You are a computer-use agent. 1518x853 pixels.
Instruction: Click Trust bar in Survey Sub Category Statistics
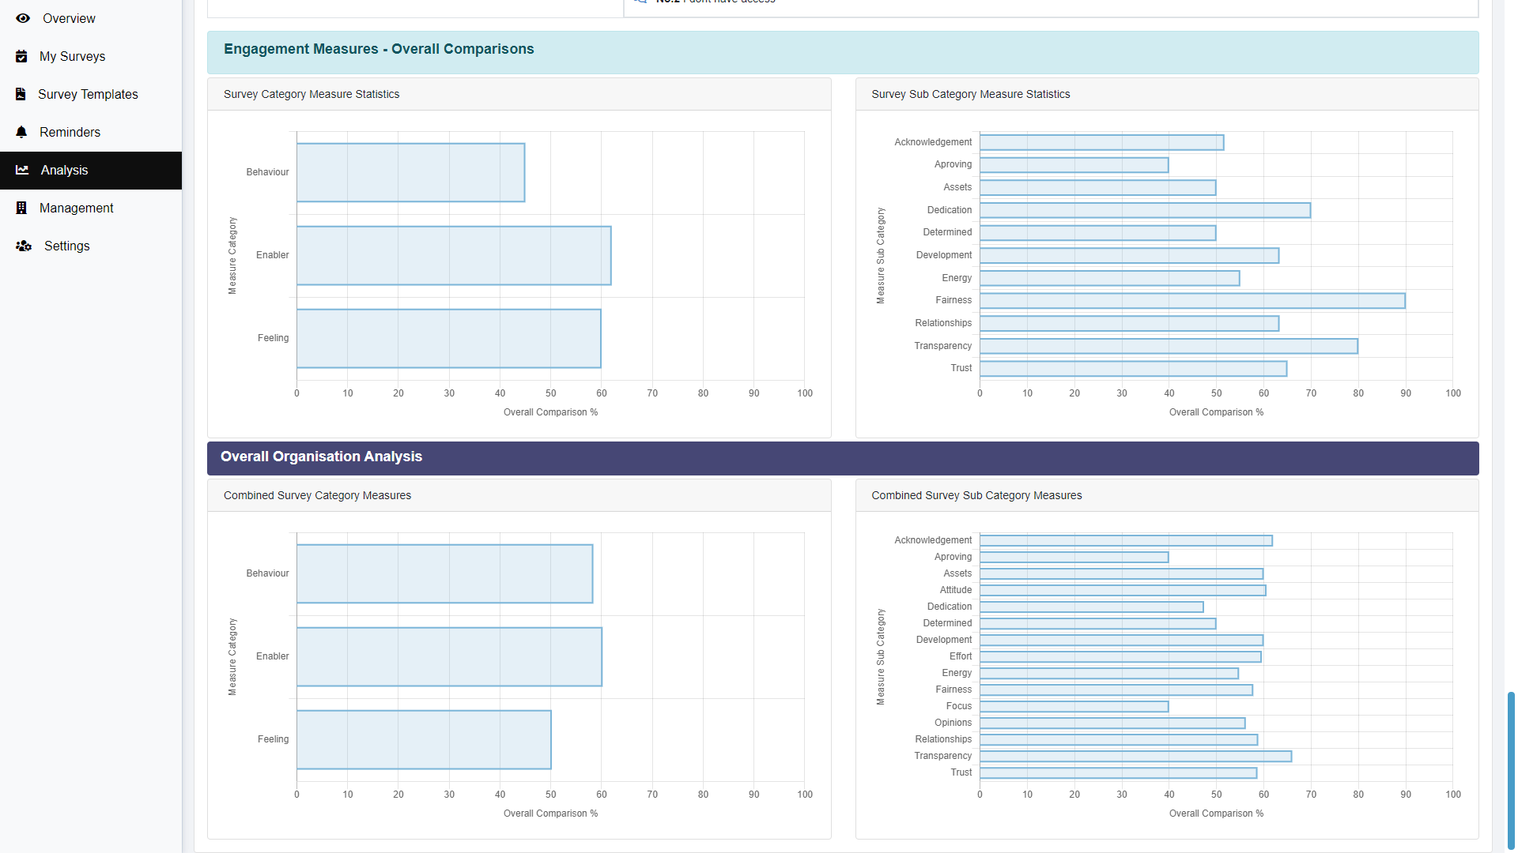(x=1133, y=369)
